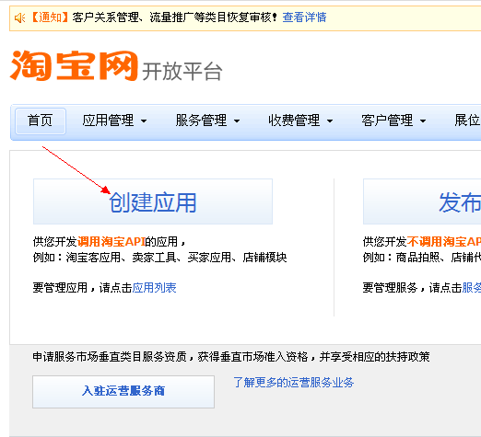
Task: Click the orange 调用淘宝API text
Action: click(x=111, y=242)
